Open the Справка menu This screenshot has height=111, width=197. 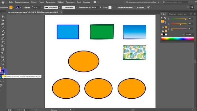tap(86, 2)
